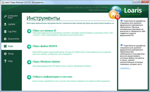Click the Loaris app icon in title bar
Viewport: 150px width, 92px height.
tap(2, 3)
